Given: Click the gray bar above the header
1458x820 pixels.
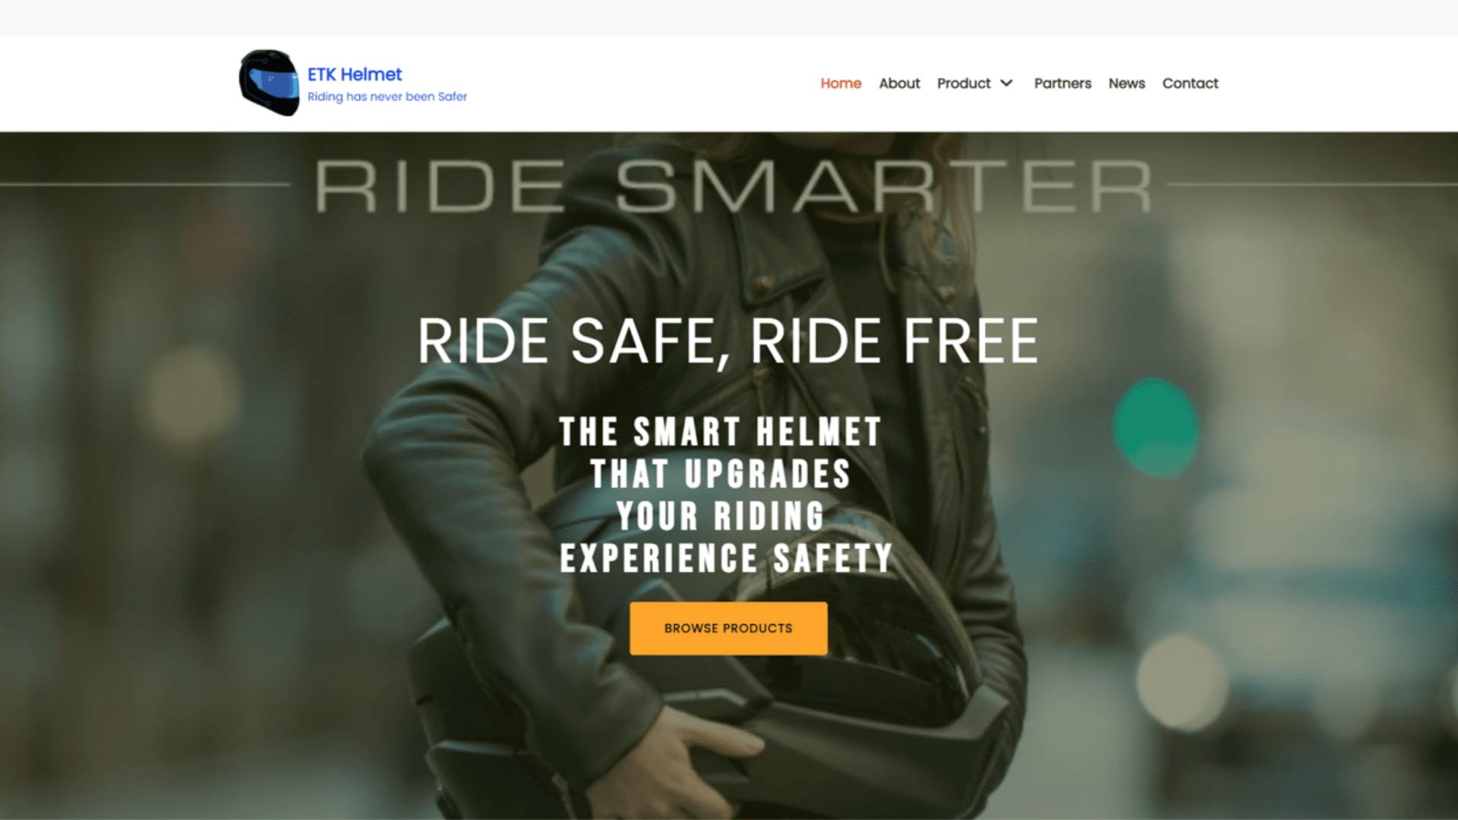Looking at the screenshot, I should point(729,17).
